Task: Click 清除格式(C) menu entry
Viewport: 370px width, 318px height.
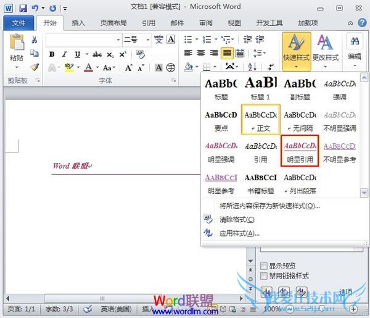Action: click(237, 220)
